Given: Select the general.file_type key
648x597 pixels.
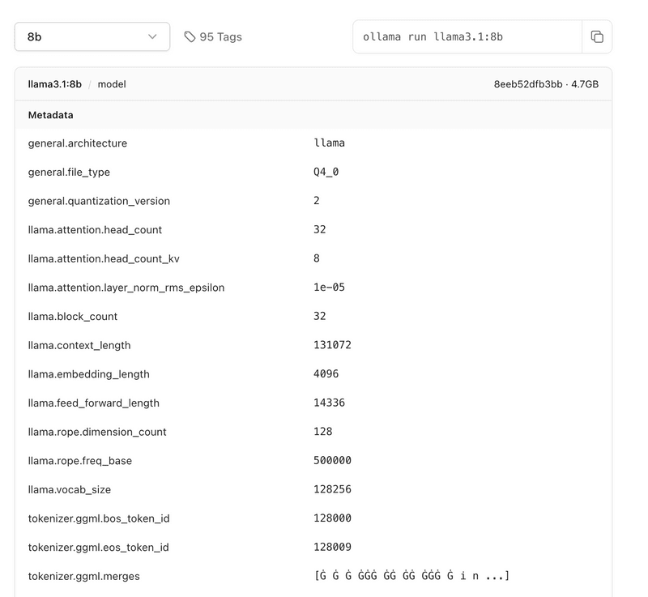Looking at the screenshot, I should point(69,173).
